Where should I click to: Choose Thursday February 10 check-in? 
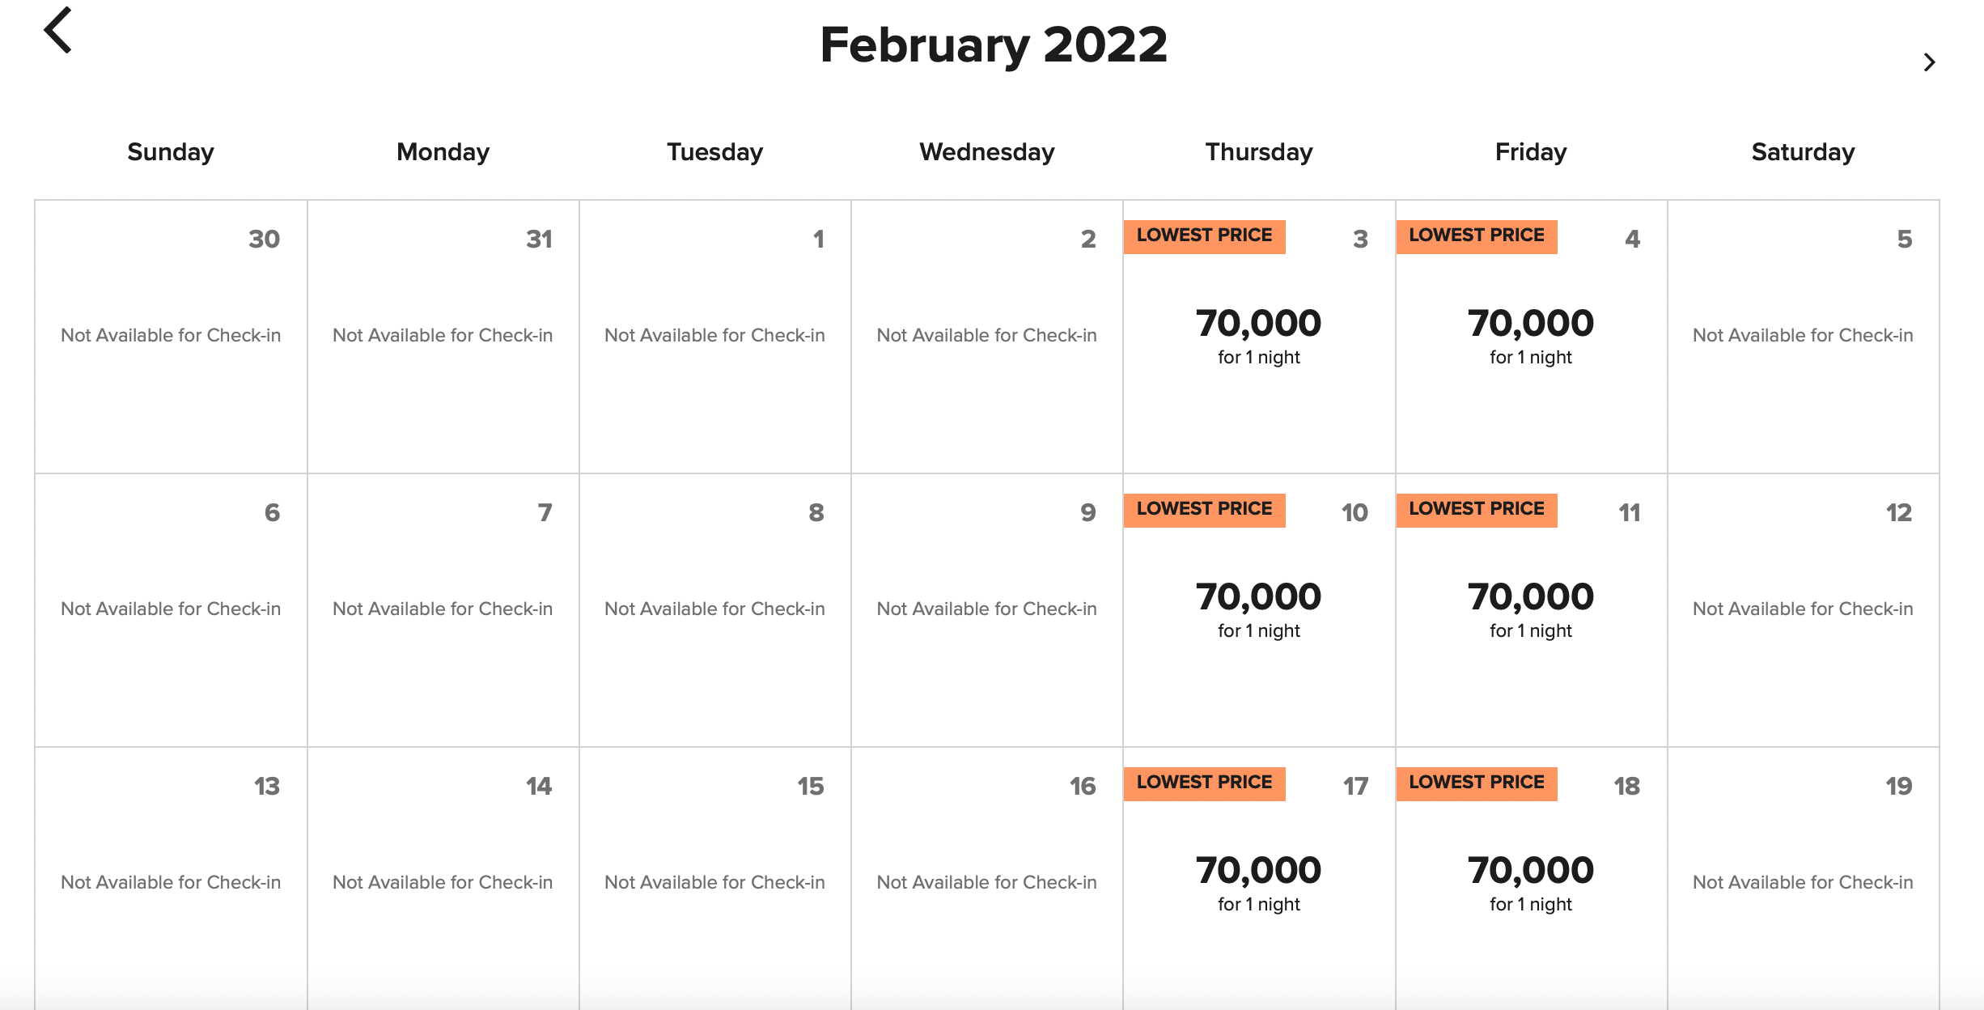[1259, 610]
